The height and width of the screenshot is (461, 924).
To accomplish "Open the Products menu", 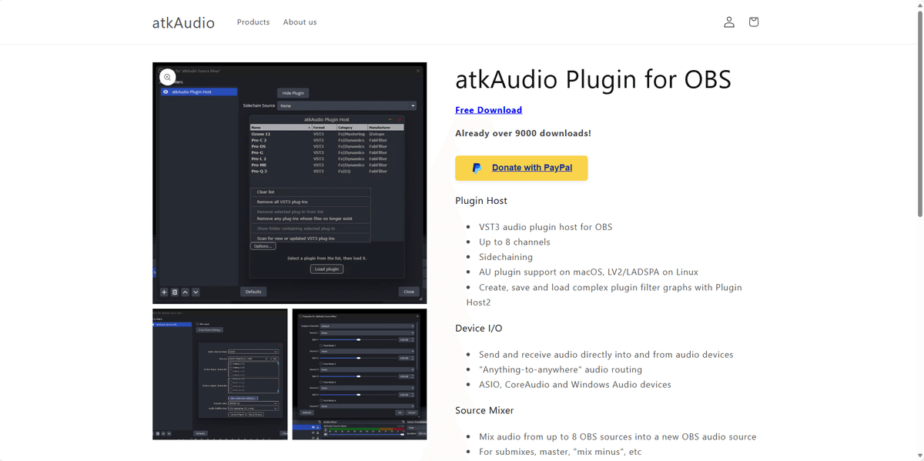I will coord(253,22).
